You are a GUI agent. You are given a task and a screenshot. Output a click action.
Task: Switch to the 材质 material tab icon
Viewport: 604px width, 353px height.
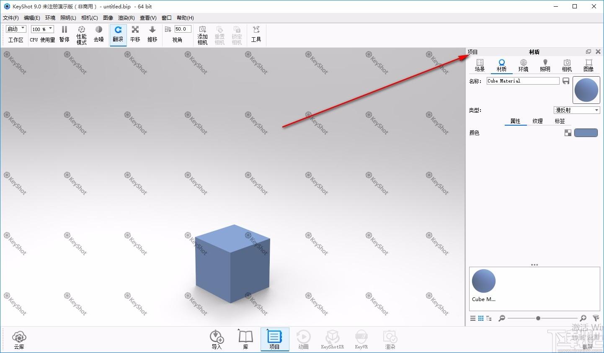pos(502,65)
